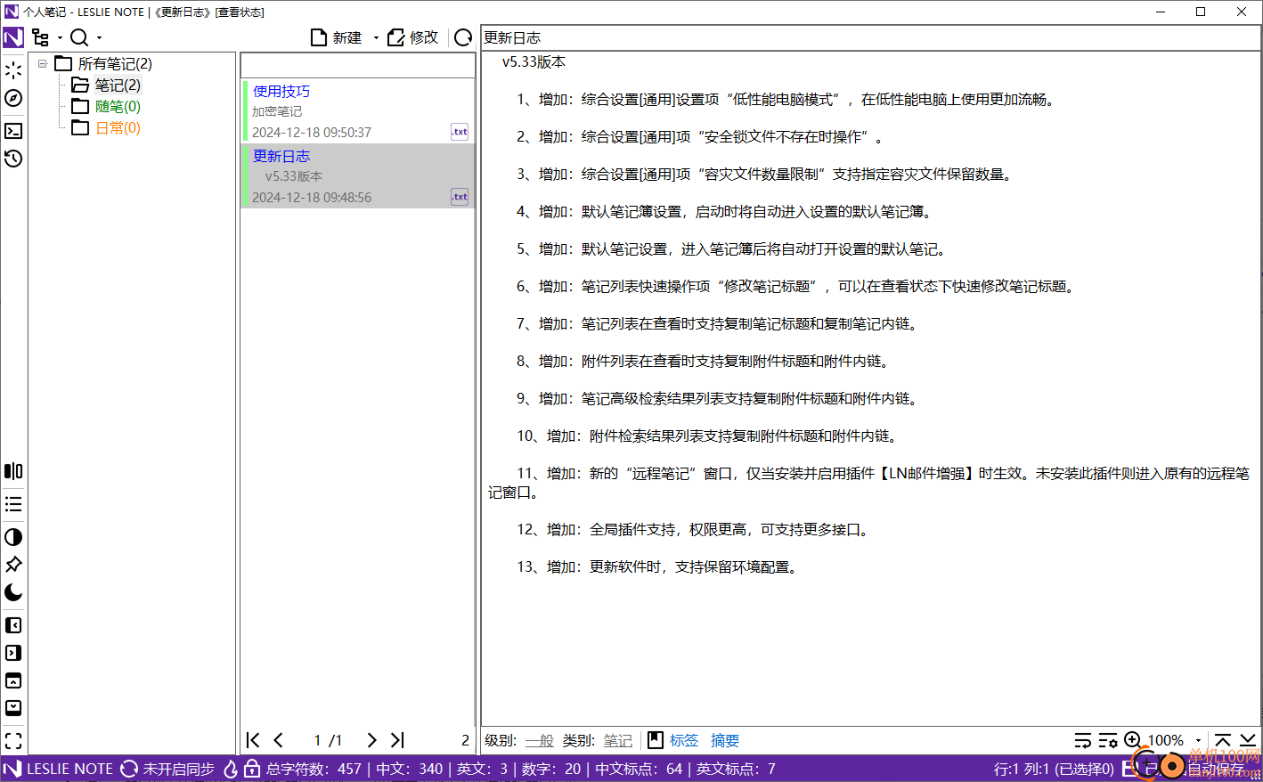
Task: Click the bulleted list view icon
Action: pos(13,504)
